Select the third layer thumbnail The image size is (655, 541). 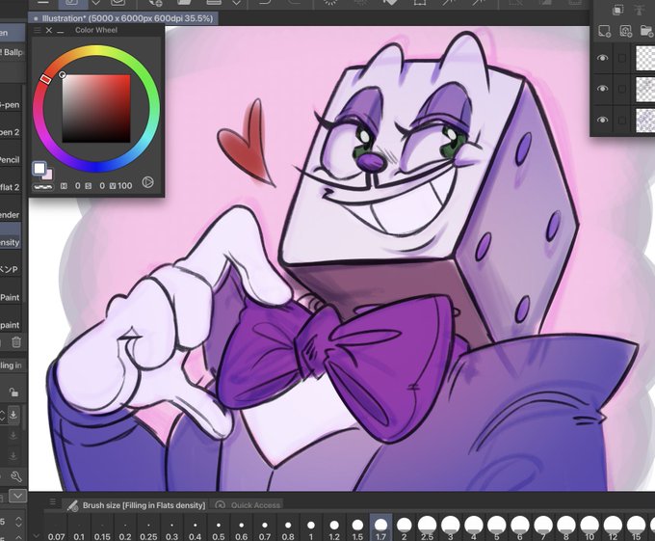(x=645, y=121)
